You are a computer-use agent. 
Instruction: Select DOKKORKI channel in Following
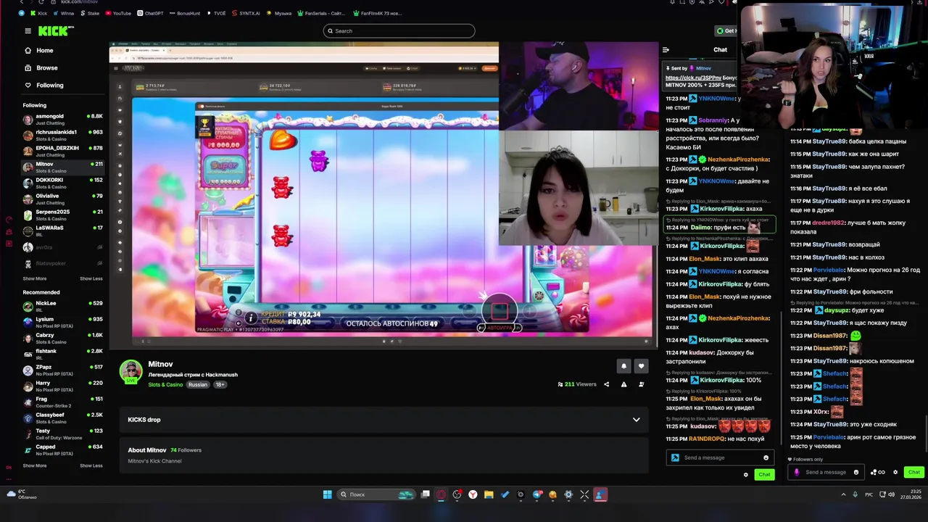(63, 183)
